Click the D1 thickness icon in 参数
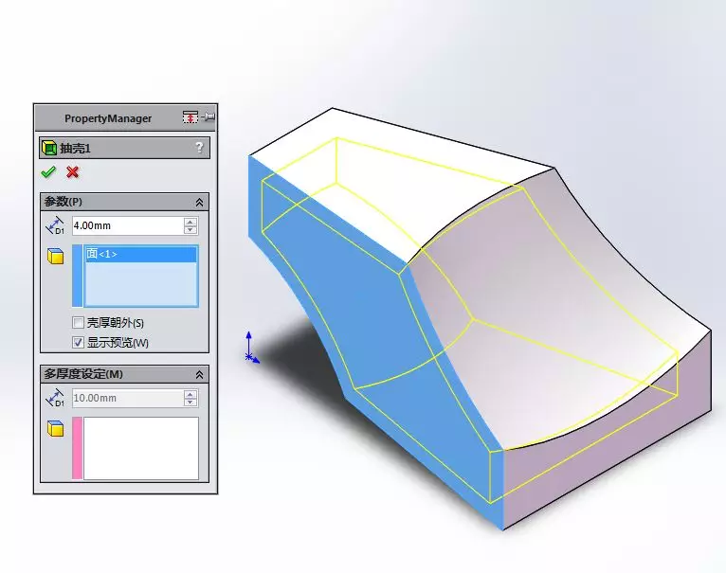This screenshot has height=573, width=726. click(x=55, y=225)
